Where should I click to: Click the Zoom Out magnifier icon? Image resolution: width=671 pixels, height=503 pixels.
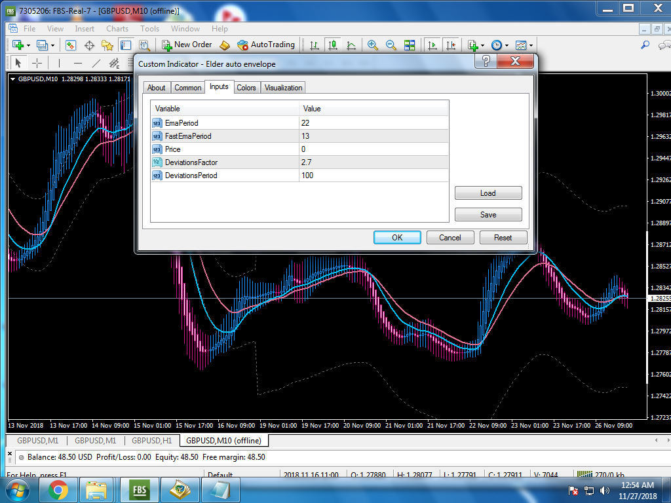click(391, 45)
